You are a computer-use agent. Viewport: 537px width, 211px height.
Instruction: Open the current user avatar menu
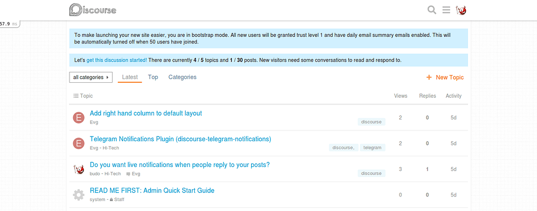(x=461, y=10)
